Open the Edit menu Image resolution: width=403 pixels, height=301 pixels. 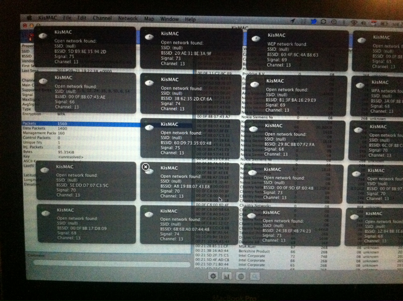(82, 18)
